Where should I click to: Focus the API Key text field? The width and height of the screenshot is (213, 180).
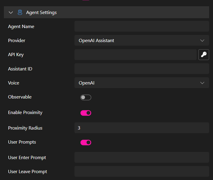(x=135, y=55)
